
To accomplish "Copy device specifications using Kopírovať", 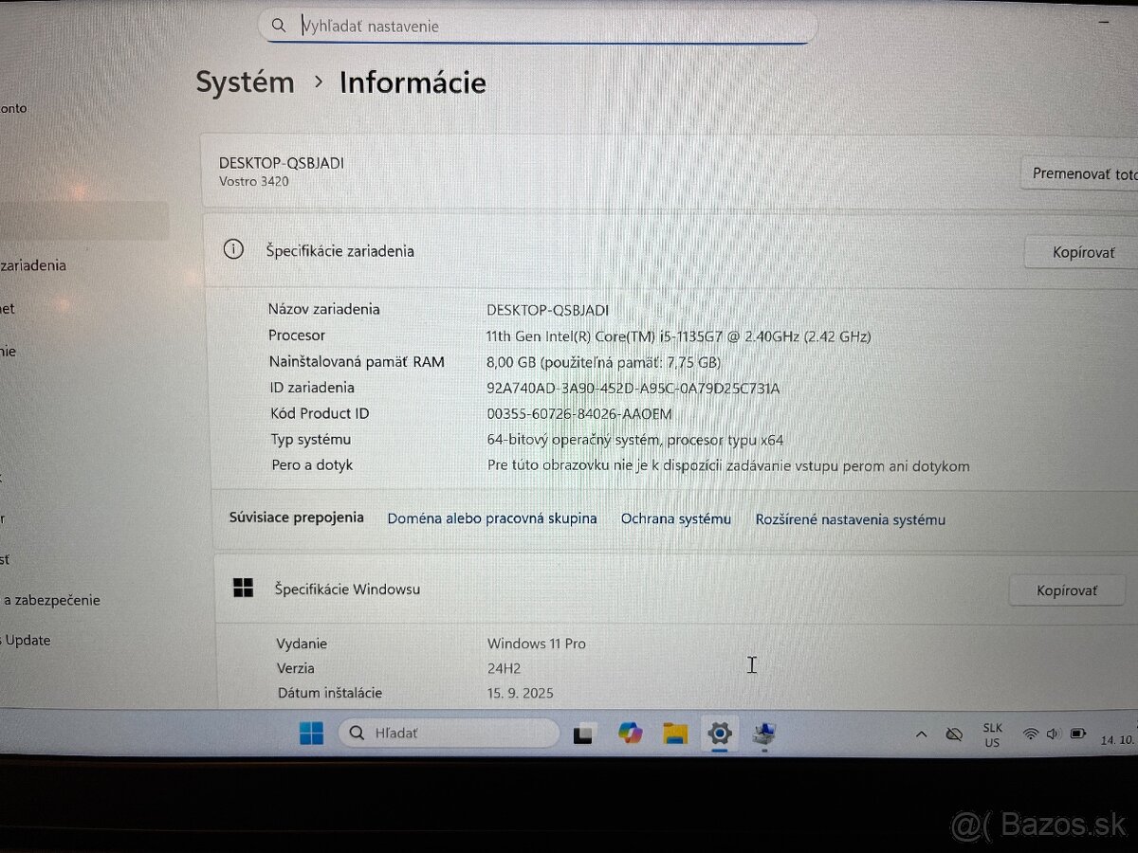I will pos(1081,252).
